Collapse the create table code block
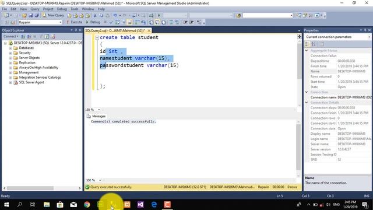This screenshot has width=373, height=210. tap(97, 37)
